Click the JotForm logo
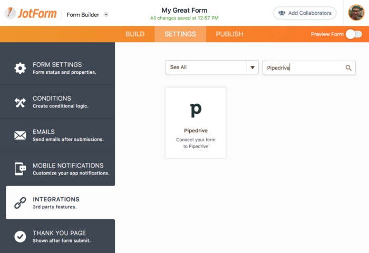The height and width of the screenshot is (253, 369). (31, 13)
